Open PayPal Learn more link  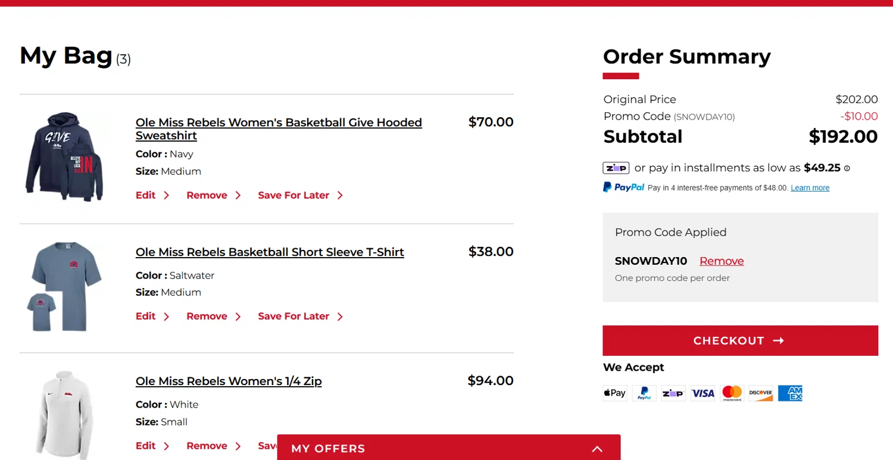(x=810, y=188)
